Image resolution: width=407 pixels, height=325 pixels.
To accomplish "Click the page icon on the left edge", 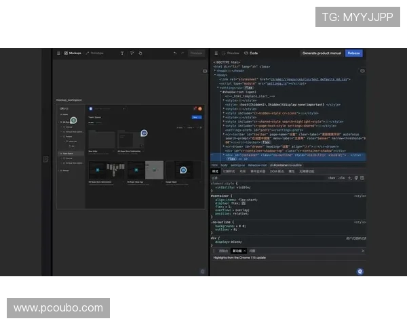I will (x=46, y=159).
